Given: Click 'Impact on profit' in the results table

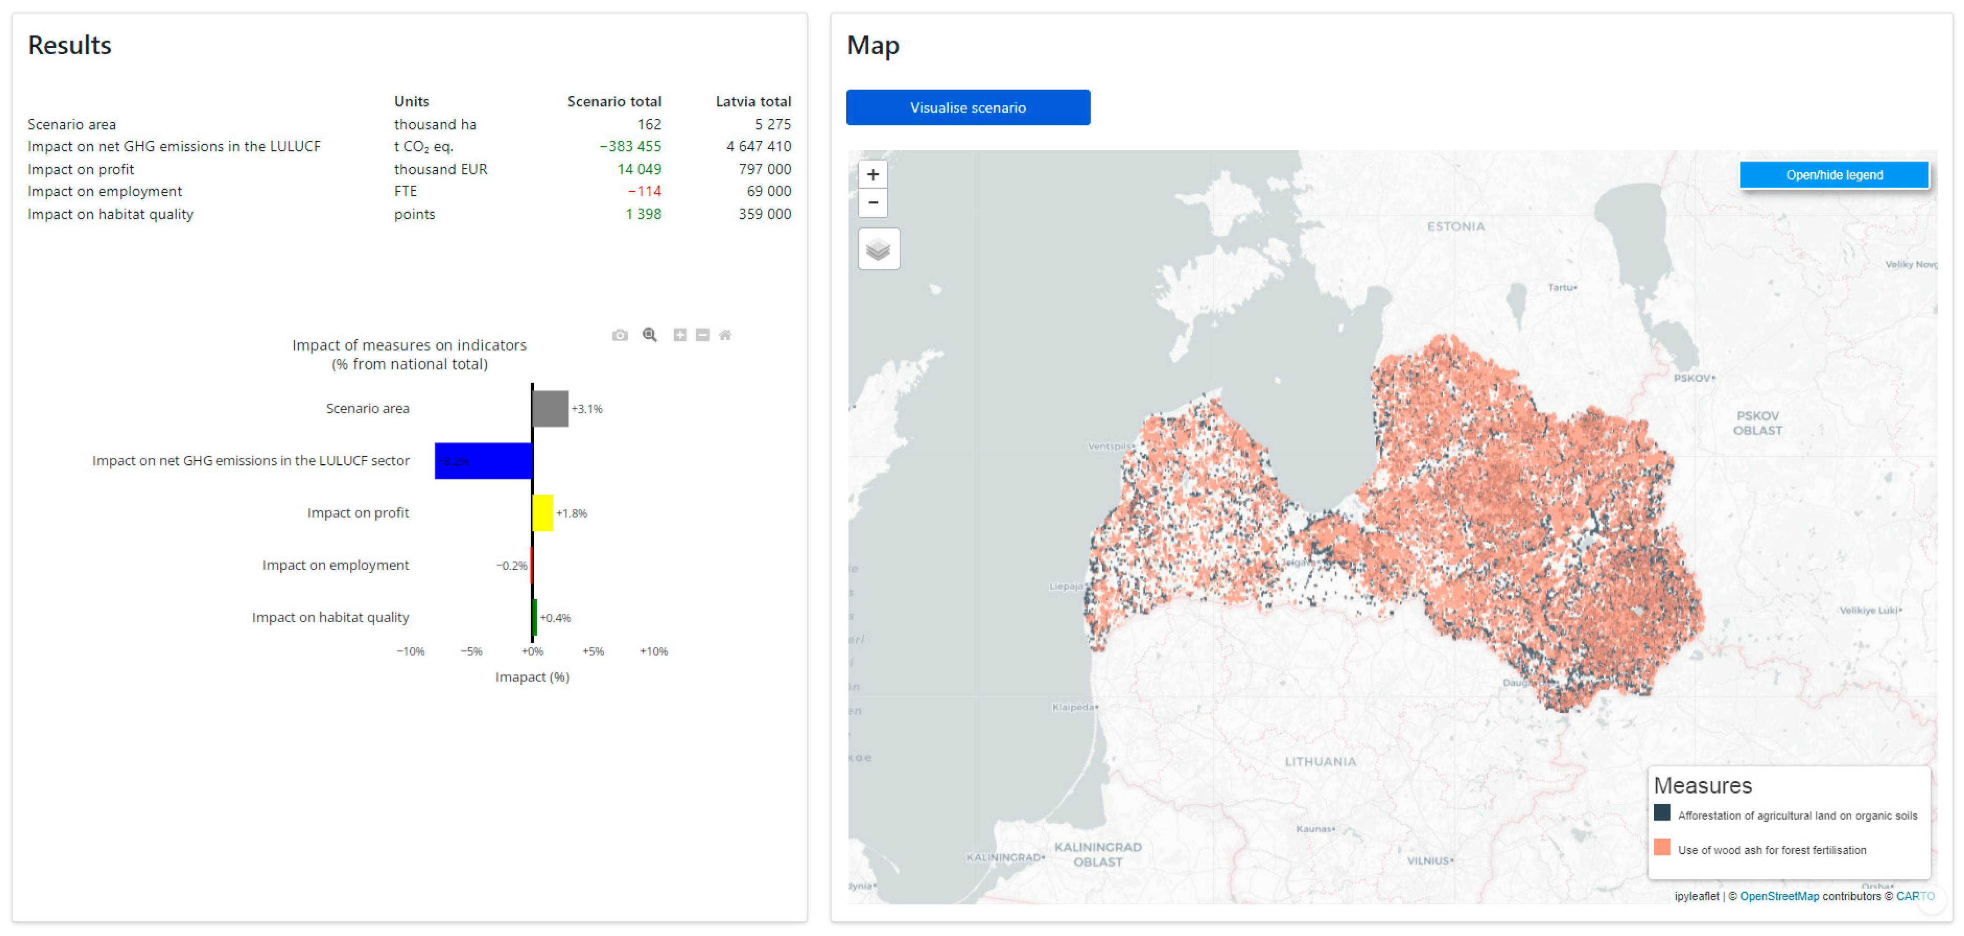Looking at the screenshot, I should click(81, 169).
